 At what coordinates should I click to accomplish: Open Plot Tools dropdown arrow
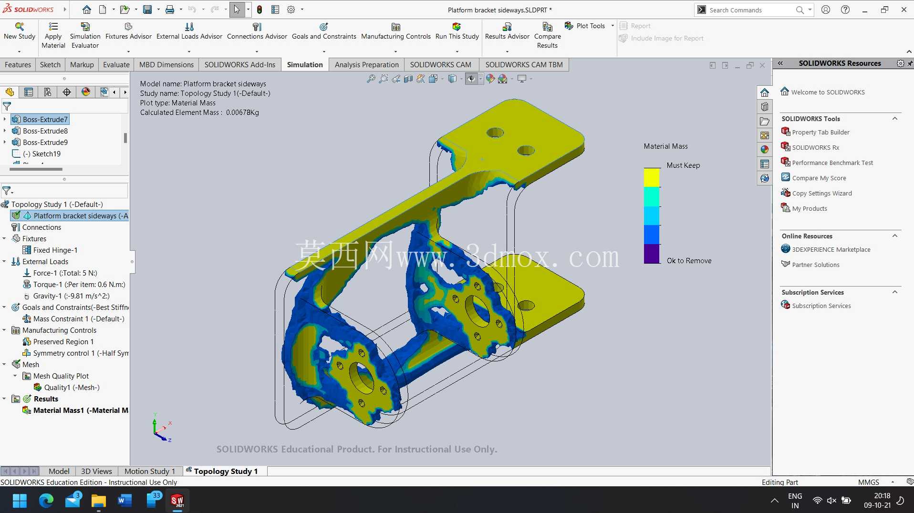[x=613, y=26]
